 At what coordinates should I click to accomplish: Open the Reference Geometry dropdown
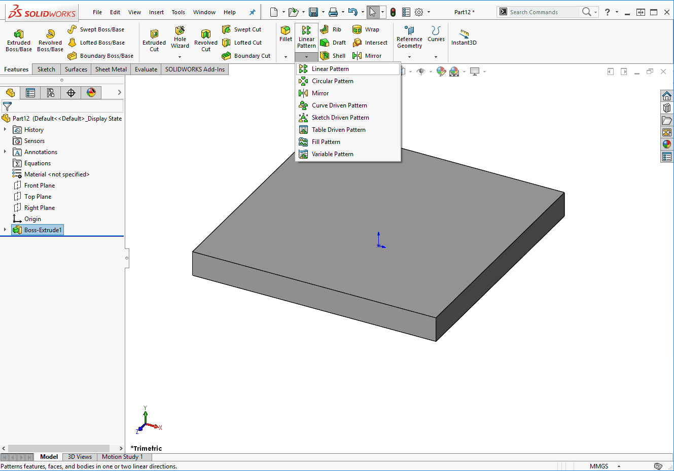click(x=409, y=57)
